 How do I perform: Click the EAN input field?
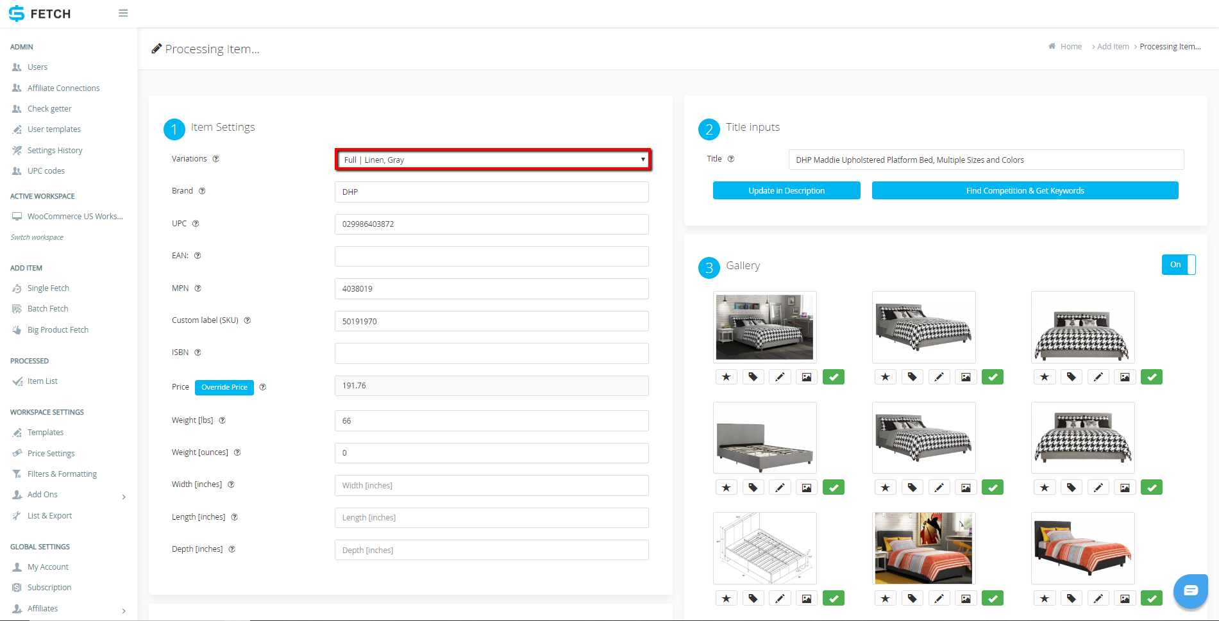[x=491, y=256]
